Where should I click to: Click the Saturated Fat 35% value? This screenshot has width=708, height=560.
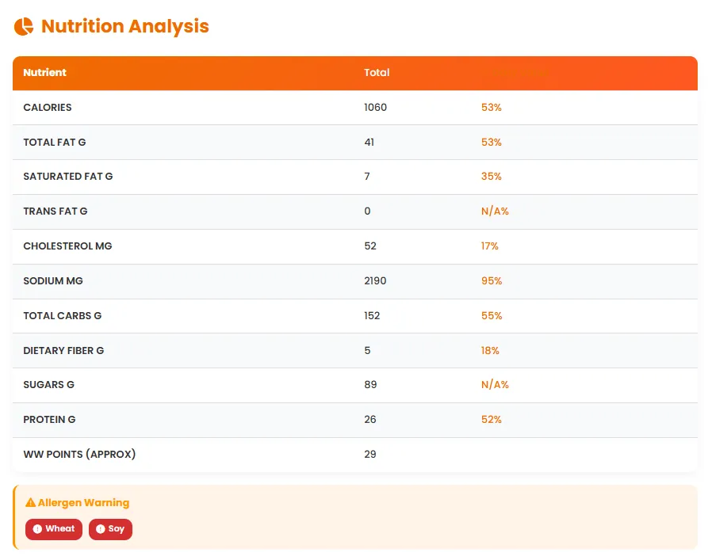click(491, 177)
